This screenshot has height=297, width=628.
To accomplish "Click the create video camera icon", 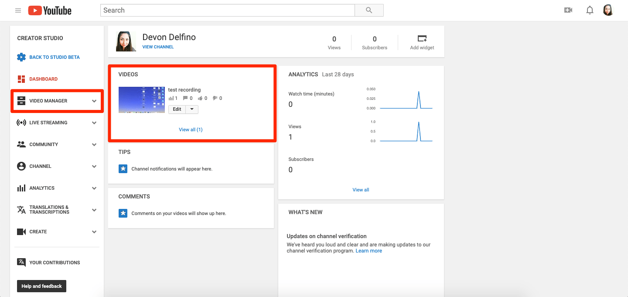I will pyautogui.click(x=568, y=10).
